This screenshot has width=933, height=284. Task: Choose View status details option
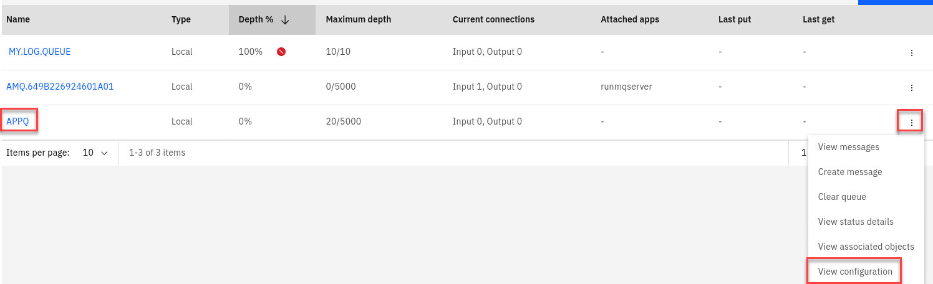[x=856, y=222]
